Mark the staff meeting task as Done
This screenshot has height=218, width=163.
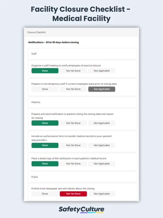[45, 71]
